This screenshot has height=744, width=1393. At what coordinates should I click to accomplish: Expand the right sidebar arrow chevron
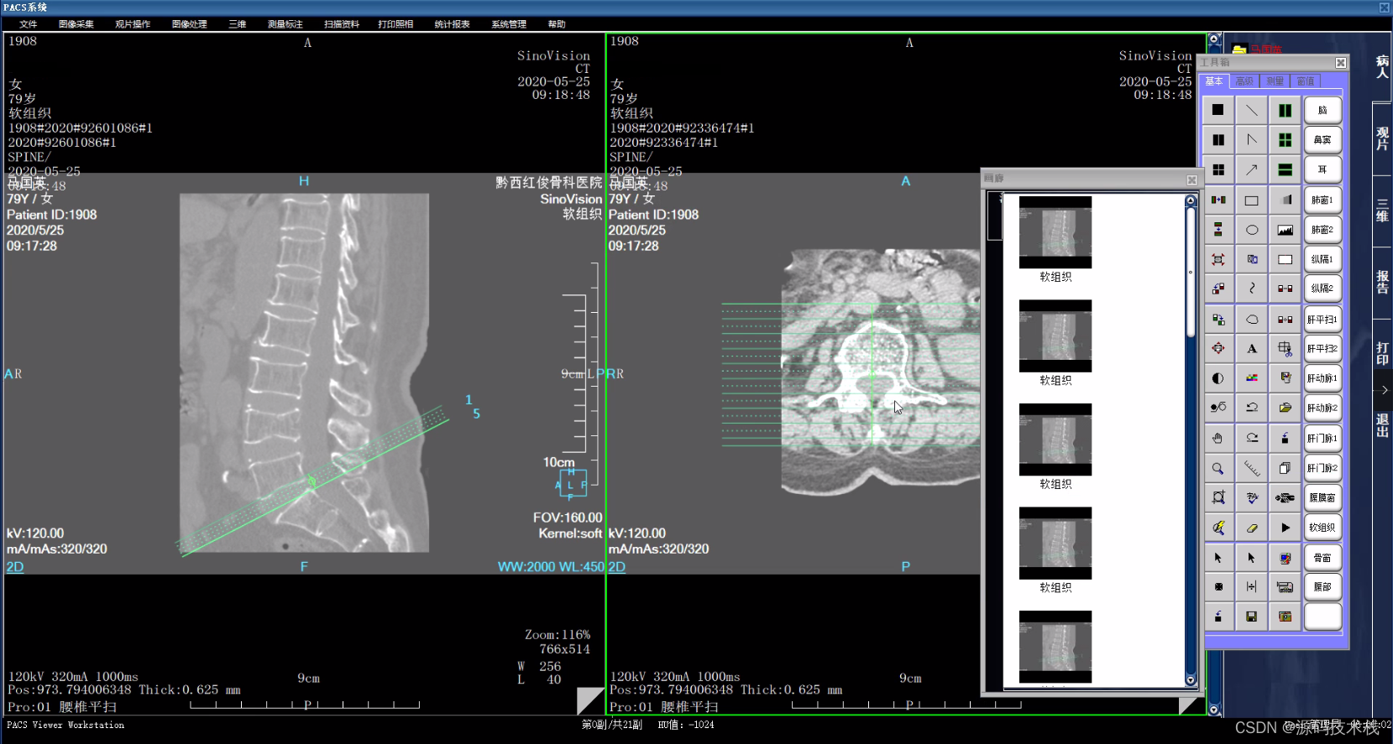coord(1384,390)
